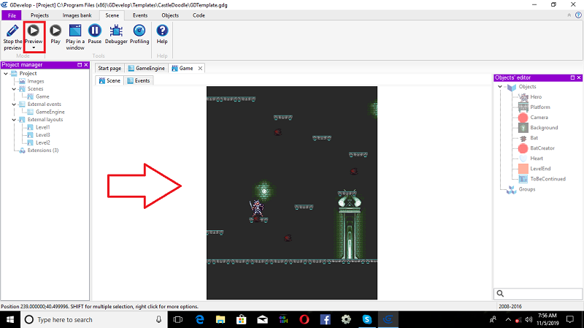Screen dimensions: 584x328
Task: Select the LevelEnd object
Action: click(540, 169)
